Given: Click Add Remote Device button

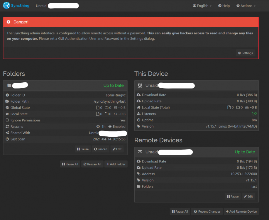Looking at the screenshot, I should coord(241,211).
